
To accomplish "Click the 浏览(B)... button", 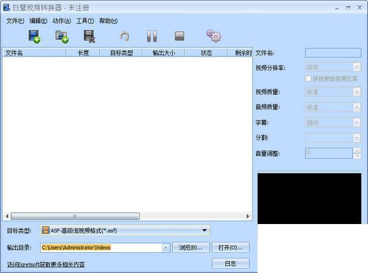I will point(191,247).
